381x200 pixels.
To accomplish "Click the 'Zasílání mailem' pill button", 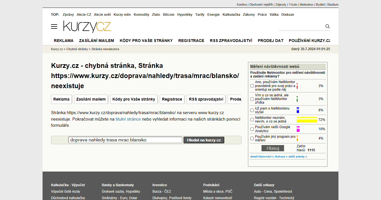I will pyautogui.click(x=91, y=99).
